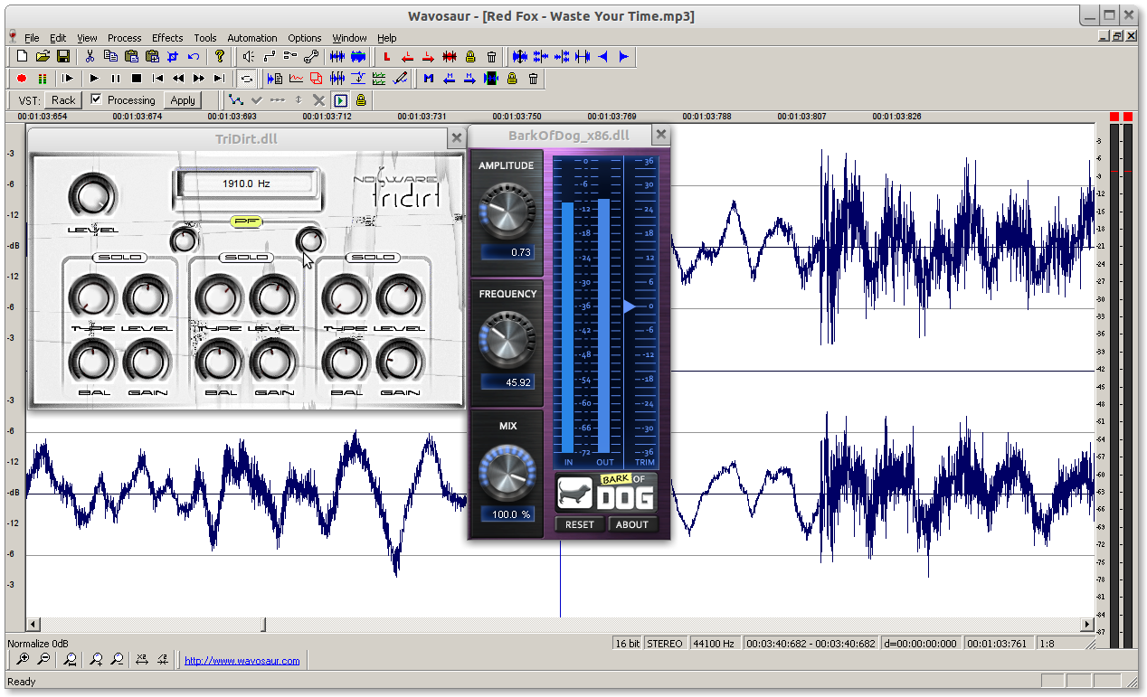Open the VST Rack
This screenshot has width=1147, height=697.
63,100
